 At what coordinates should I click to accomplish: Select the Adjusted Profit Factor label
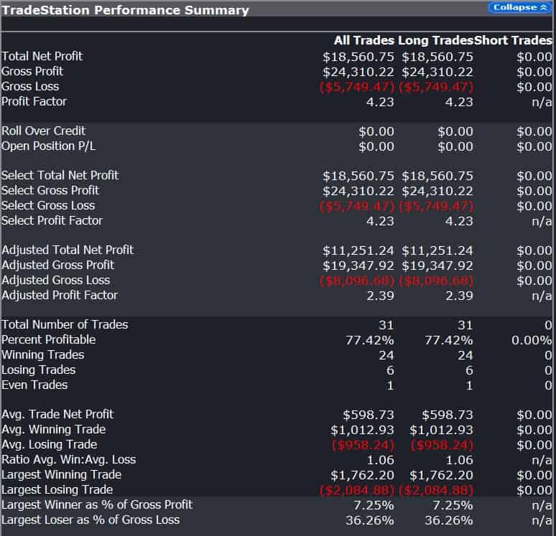pos(60,296)
